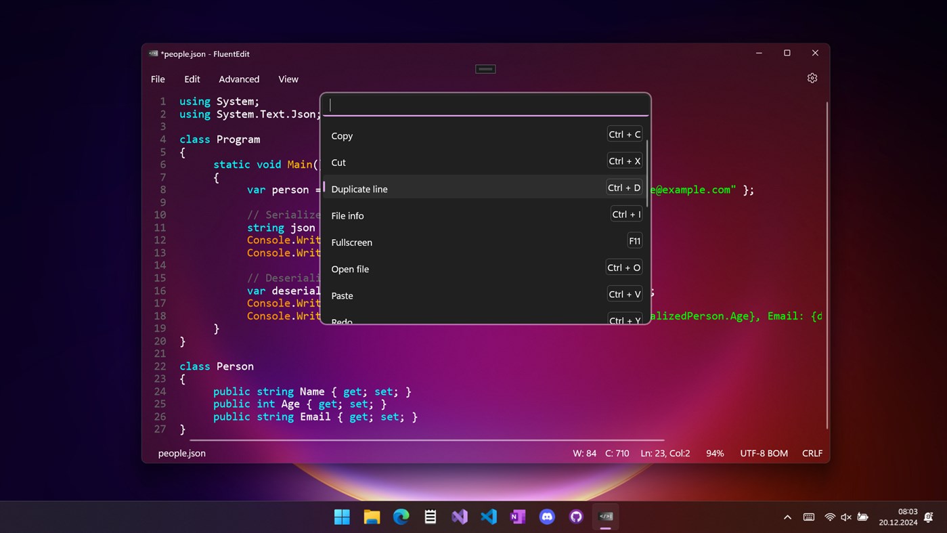947x533 pixels.
Task: Open the View menu
Action: 288,79
